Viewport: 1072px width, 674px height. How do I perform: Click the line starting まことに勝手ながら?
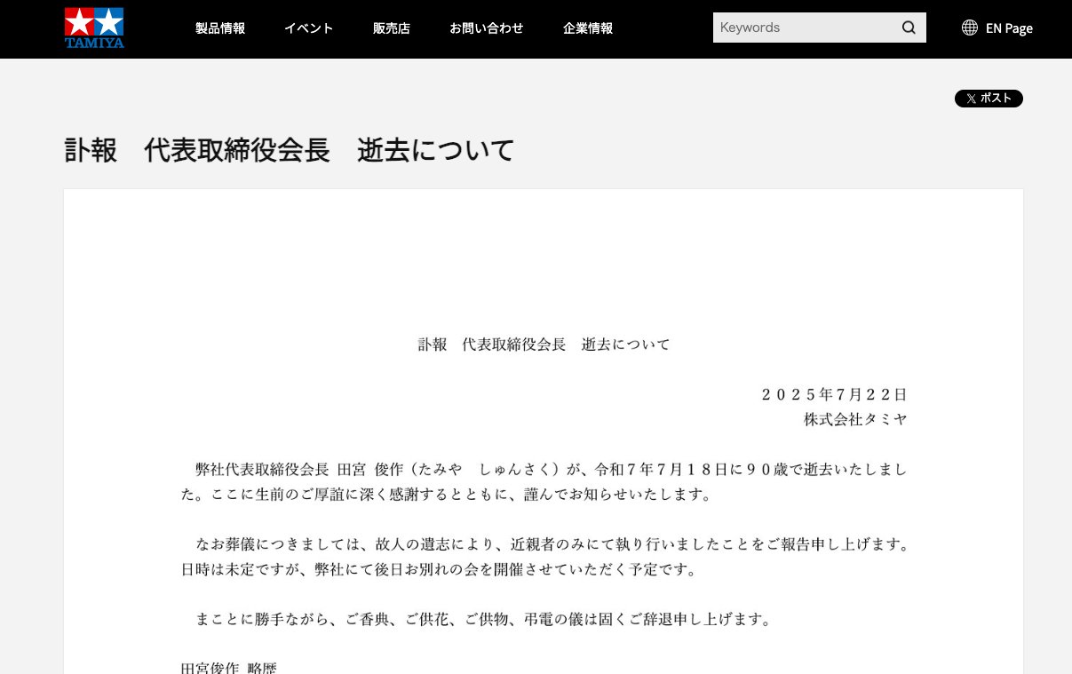(x=484, y=619)
